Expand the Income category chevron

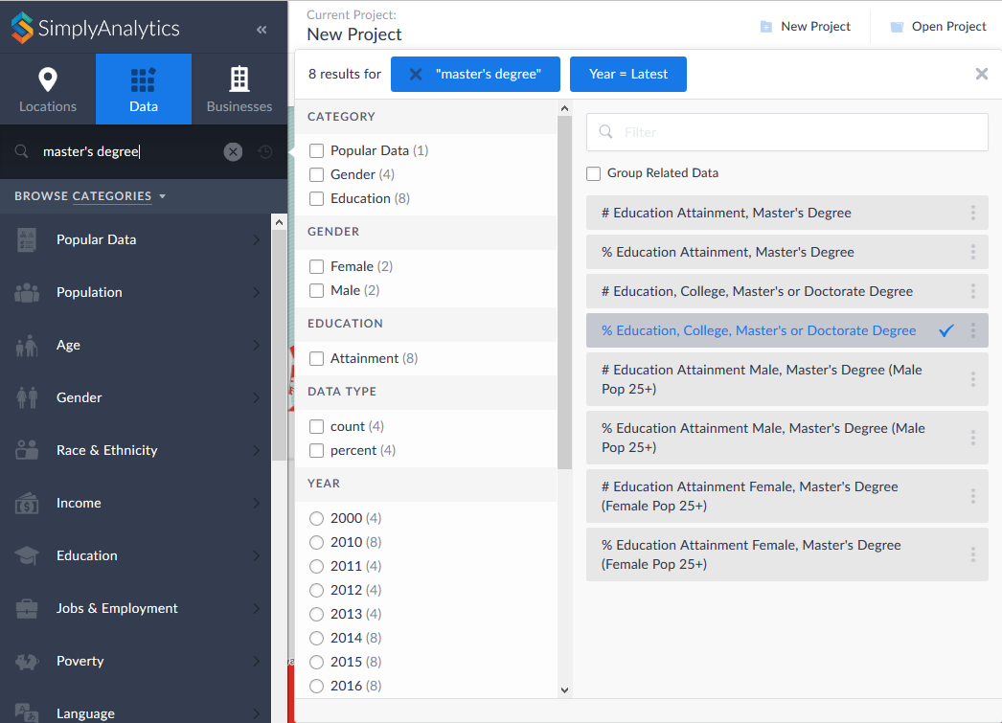click(x=257, y=504)
